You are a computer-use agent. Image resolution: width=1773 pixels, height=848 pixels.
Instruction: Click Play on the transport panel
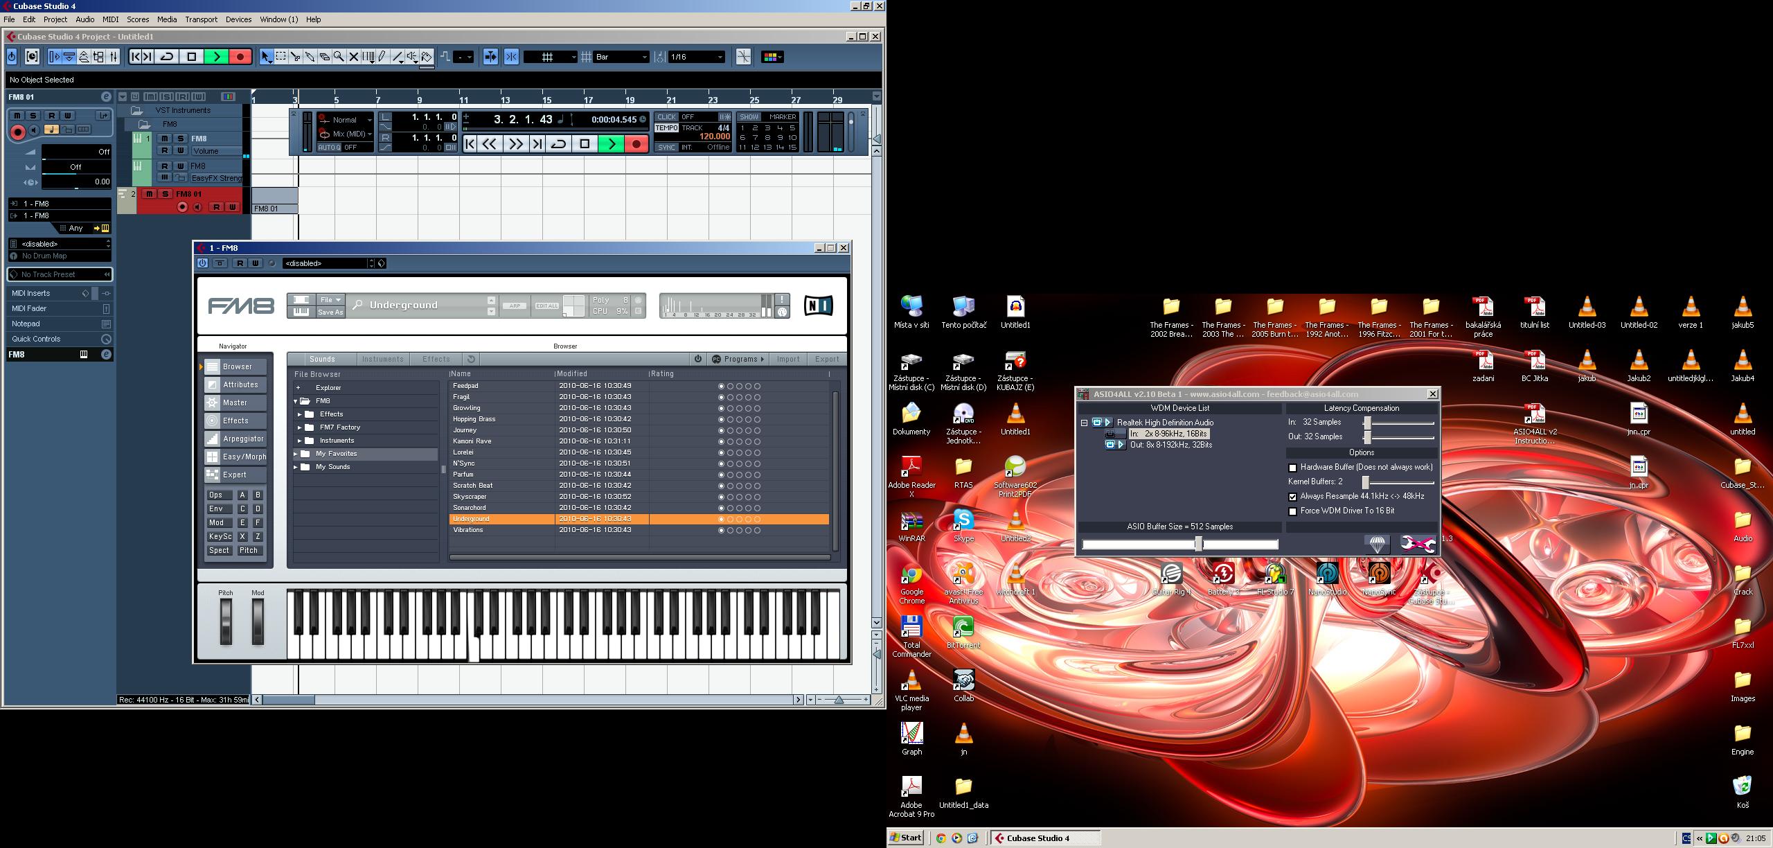point(611,143)
